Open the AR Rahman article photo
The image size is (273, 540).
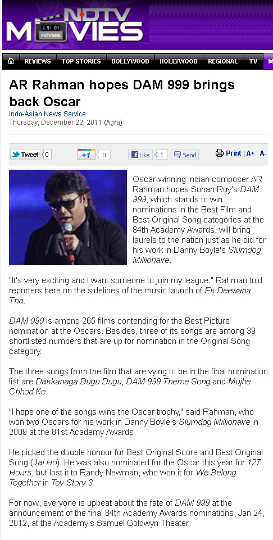tap(68, 217)
